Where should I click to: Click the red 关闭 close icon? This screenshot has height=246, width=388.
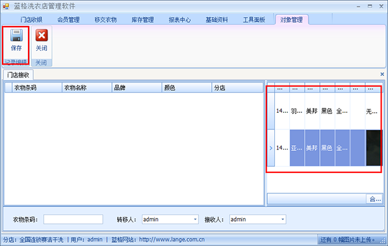(41, 36)
